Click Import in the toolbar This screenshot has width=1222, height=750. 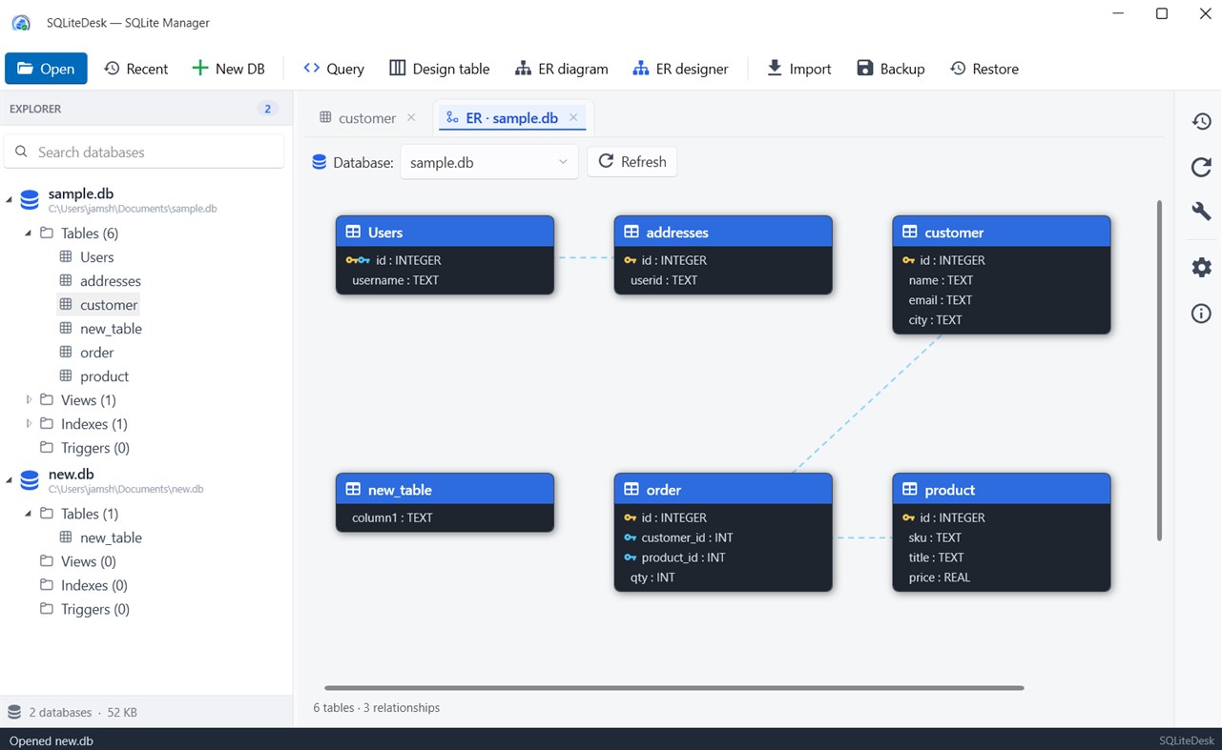(x=799, y=69)
